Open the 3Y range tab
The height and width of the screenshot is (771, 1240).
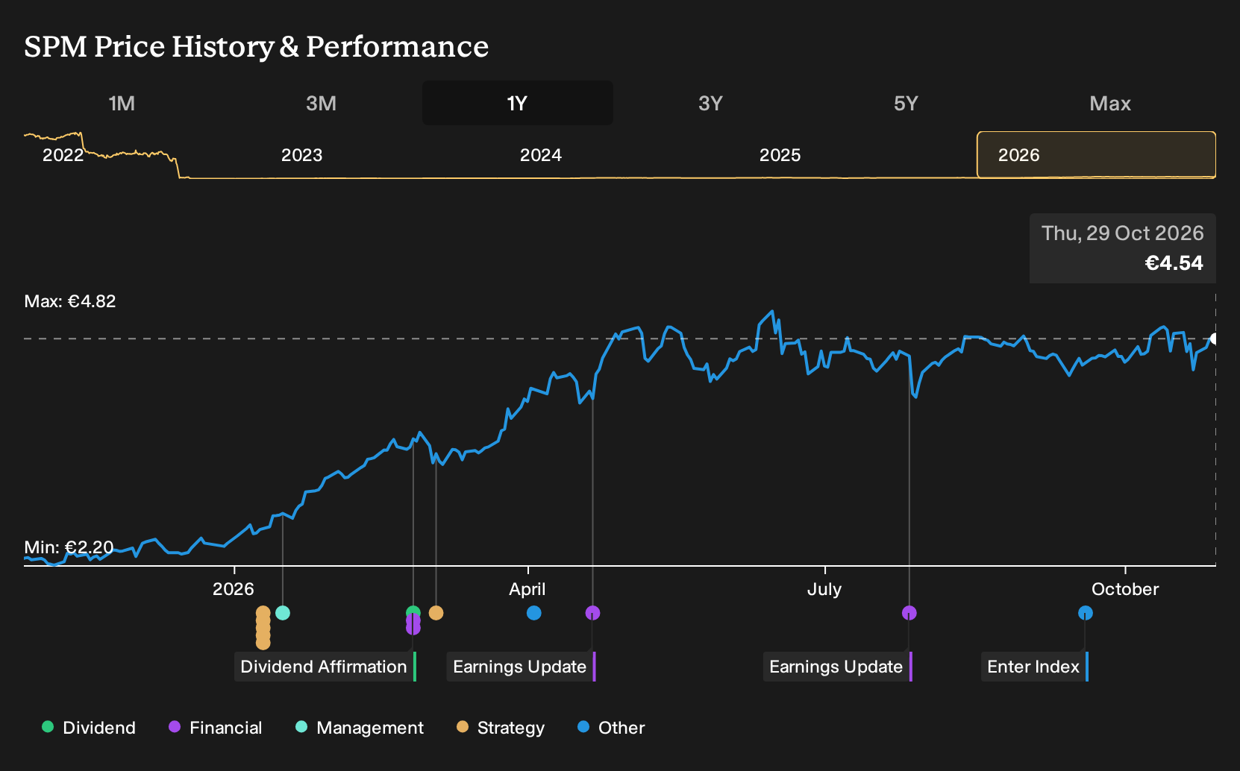click(x=710, y=103)
